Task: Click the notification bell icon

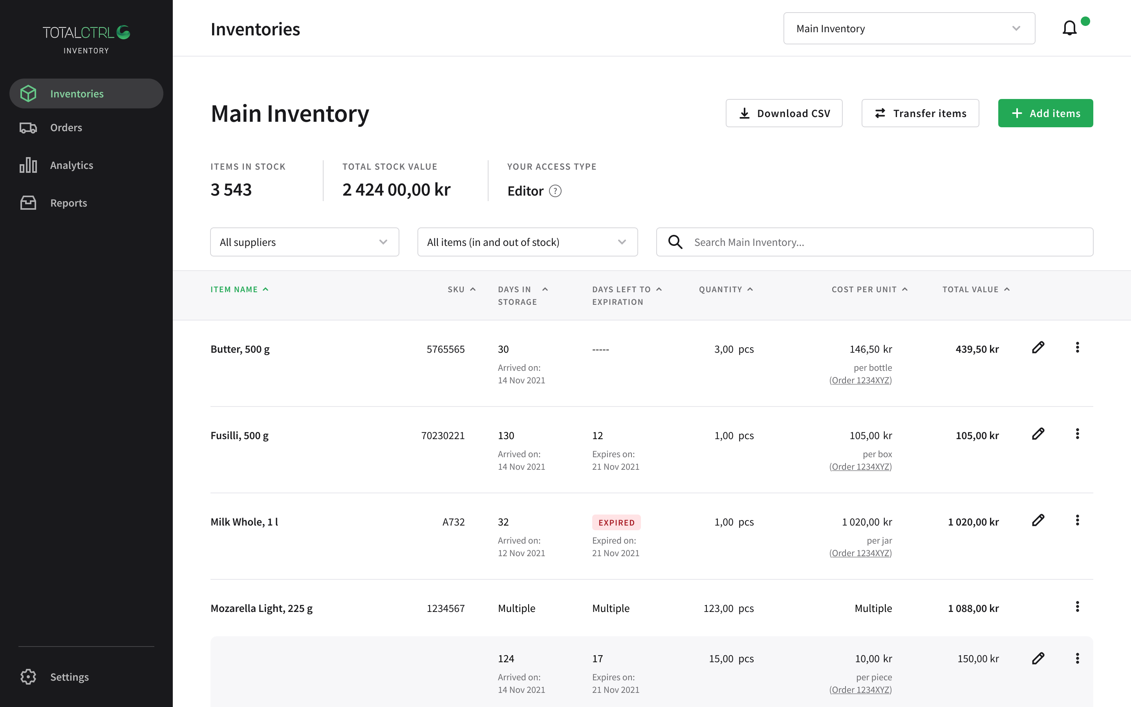Action: [1069, 29]
